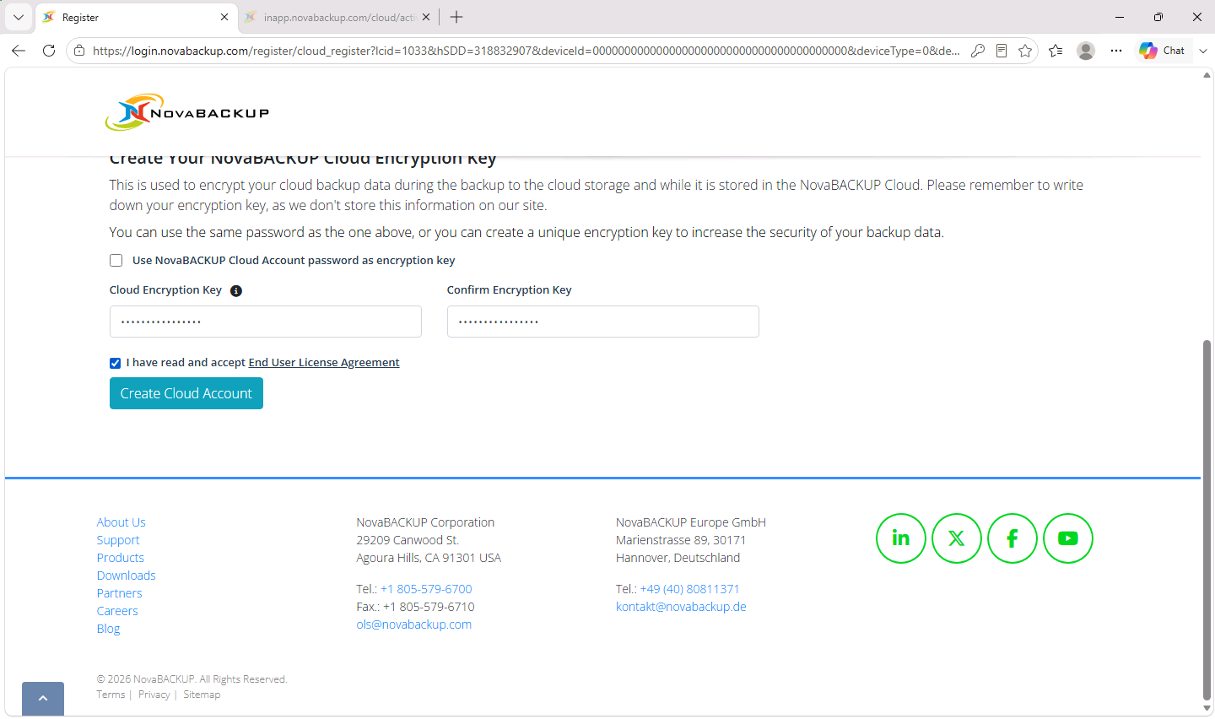This screenshot has height=719, width=1215.
Task: Open the X (Twitter) social icon
Action: (956, 538)
